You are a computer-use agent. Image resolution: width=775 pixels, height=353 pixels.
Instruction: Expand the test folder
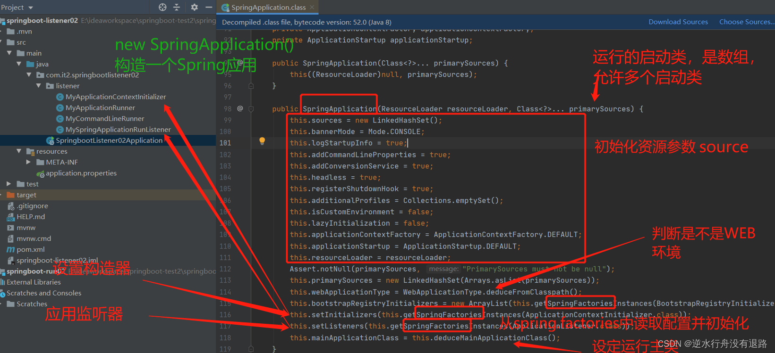click(9, 184)
